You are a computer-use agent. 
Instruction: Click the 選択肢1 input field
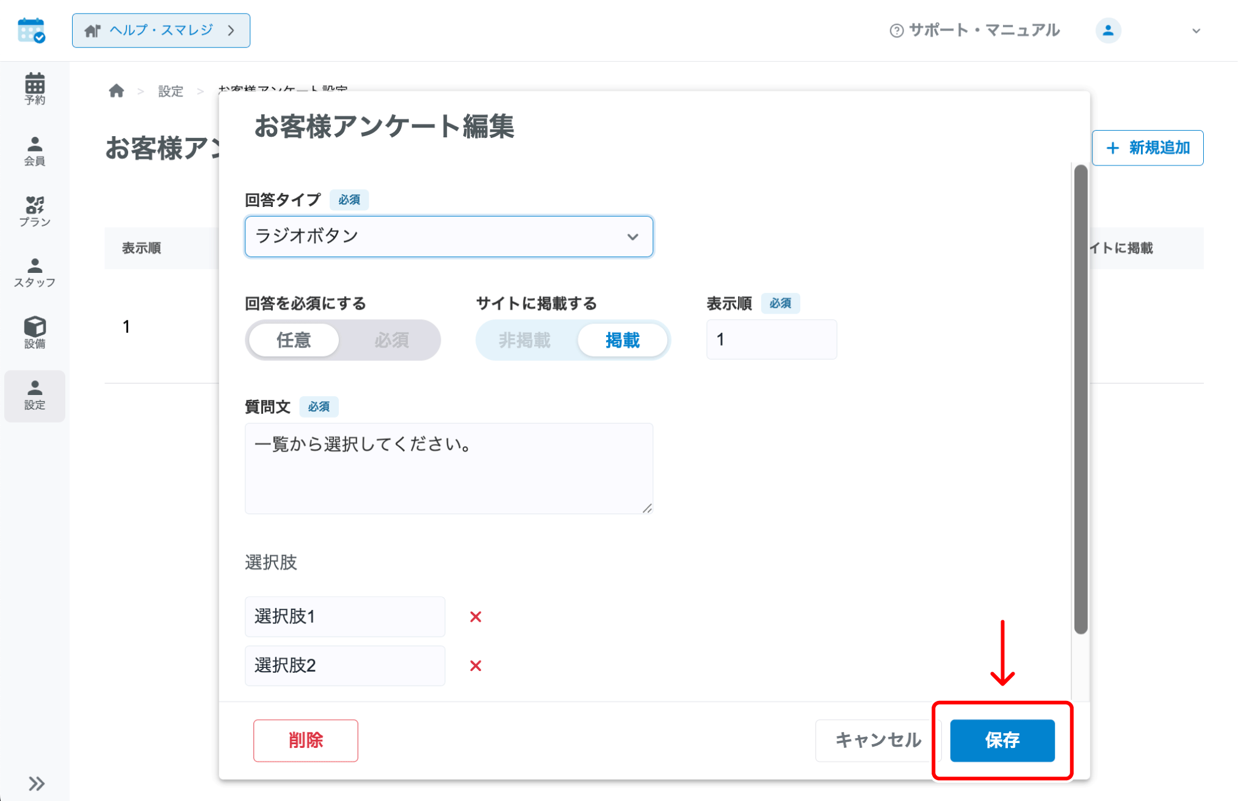click(x=345, y=617)
